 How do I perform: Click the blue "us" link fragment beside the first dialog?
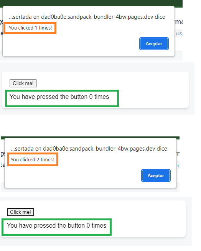click(x=179, y=34)
